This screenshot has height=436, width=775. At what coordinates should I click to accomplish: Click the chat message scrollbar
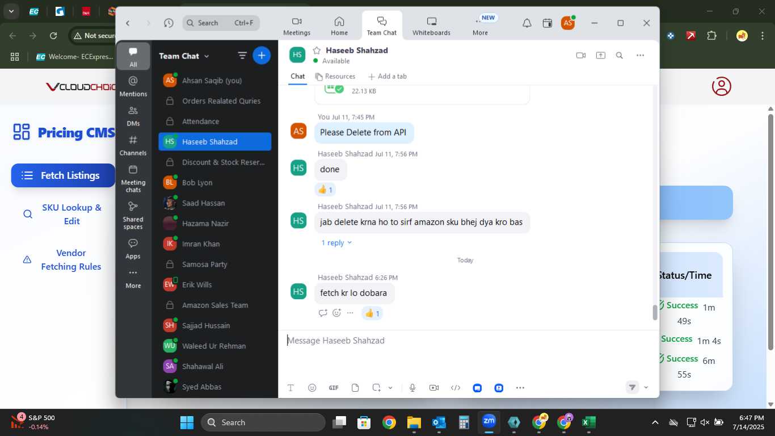click(655, 313)
